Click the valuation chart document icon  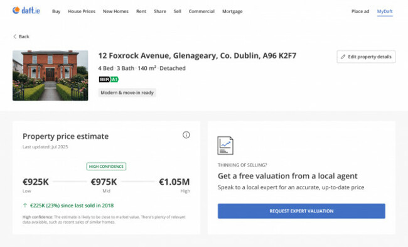pyautogui.click(x=225, y=145)
